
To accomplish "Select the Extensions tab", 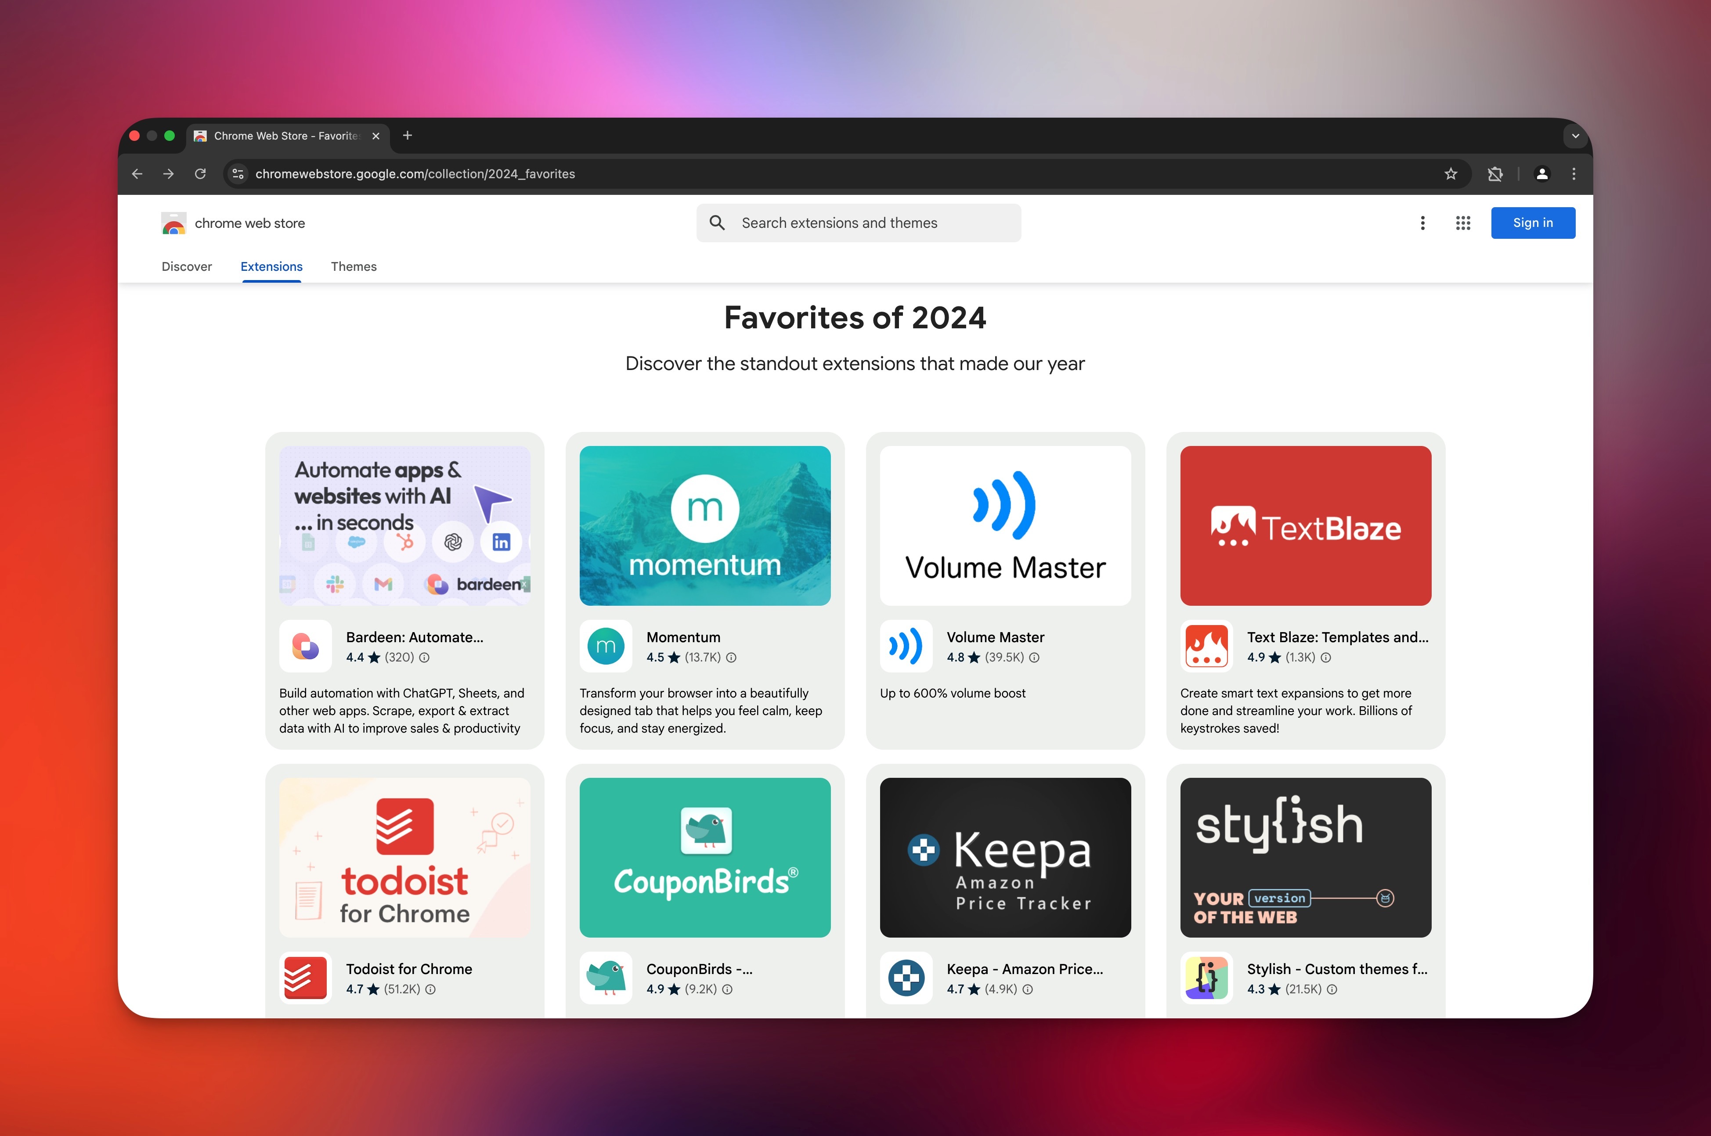I will [272, 266].
